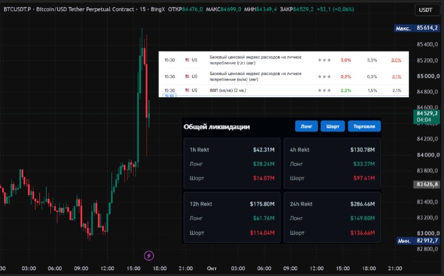Click the $14.07M short value
The width and height of the screenshot is (444, 276).
pyautogui.click(x=264, y=178)
